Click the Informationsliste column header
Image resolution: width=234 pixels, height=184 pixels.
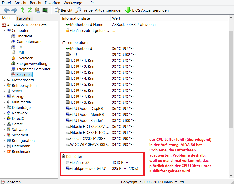tap(85, 18)
